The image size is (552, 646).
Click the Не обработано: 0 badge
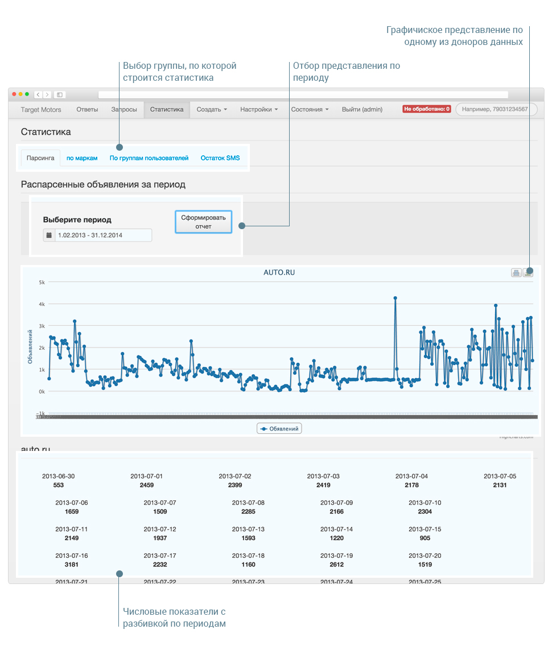427,109
